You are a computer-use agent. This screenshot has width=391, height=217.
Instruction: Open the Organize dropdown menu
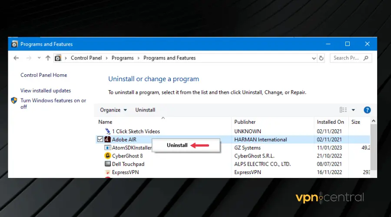pyautogui.click(x=113, y=110)
